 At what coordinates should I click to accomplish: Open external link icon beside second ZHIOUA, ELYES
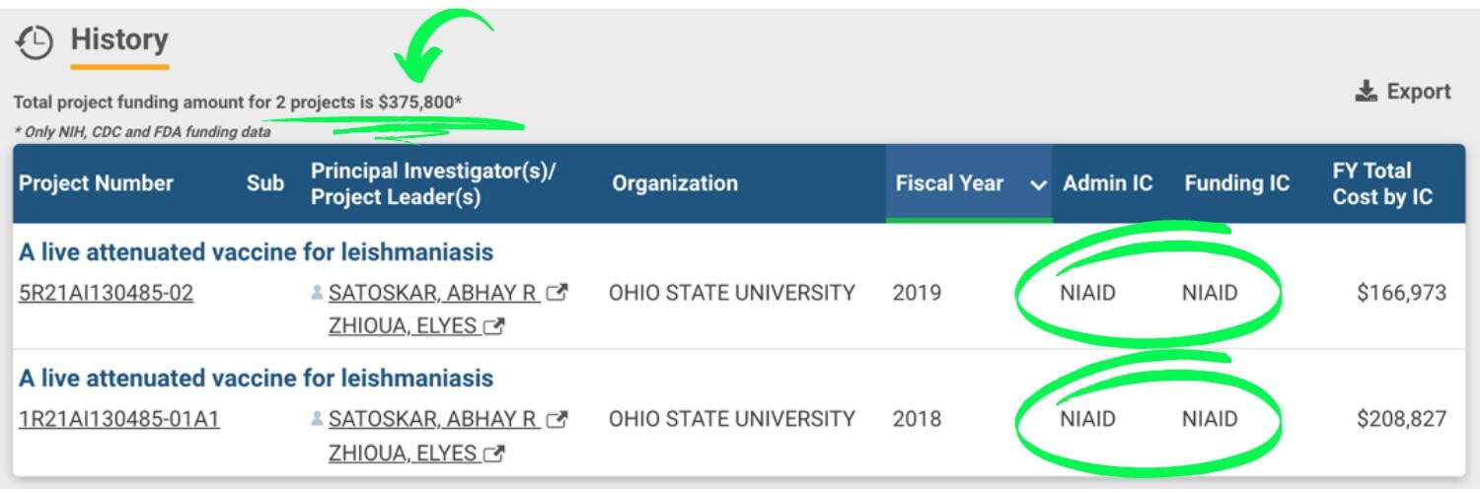[494, 454]
